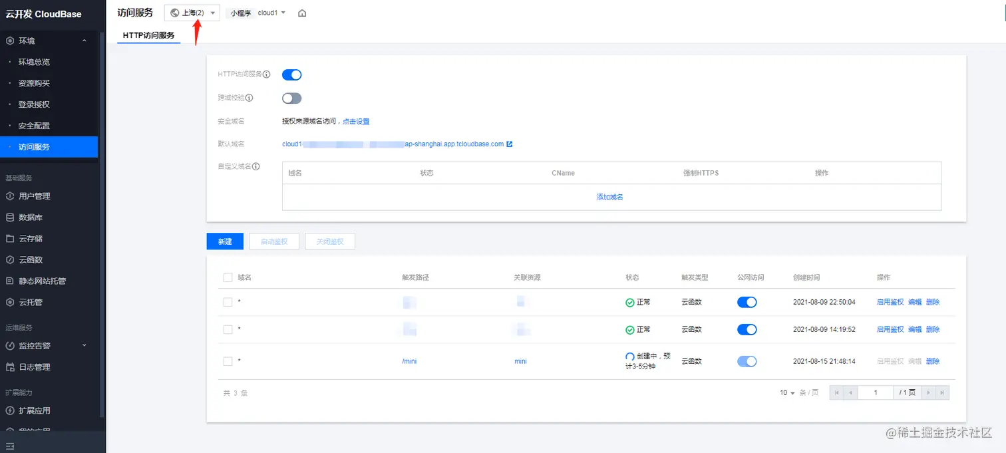Open 用户管理 via its sidebar icon

(x=10, y=196)
